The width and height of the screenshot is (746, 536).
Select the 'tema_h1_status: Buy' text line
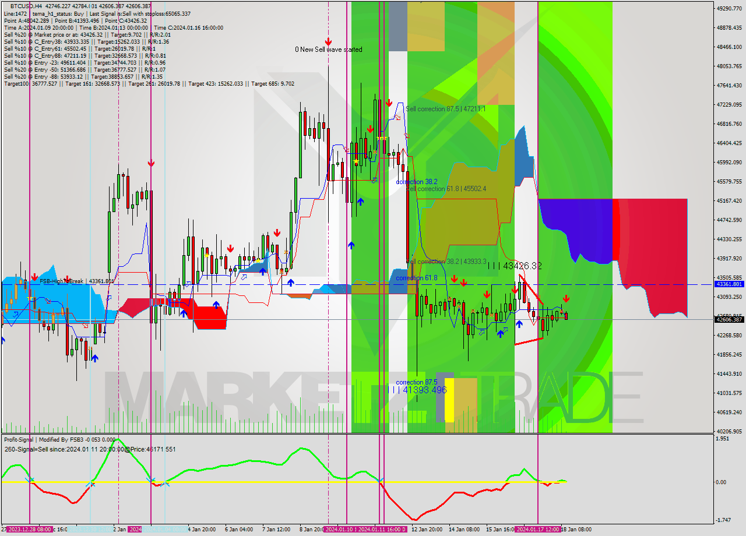click(57, 13)
